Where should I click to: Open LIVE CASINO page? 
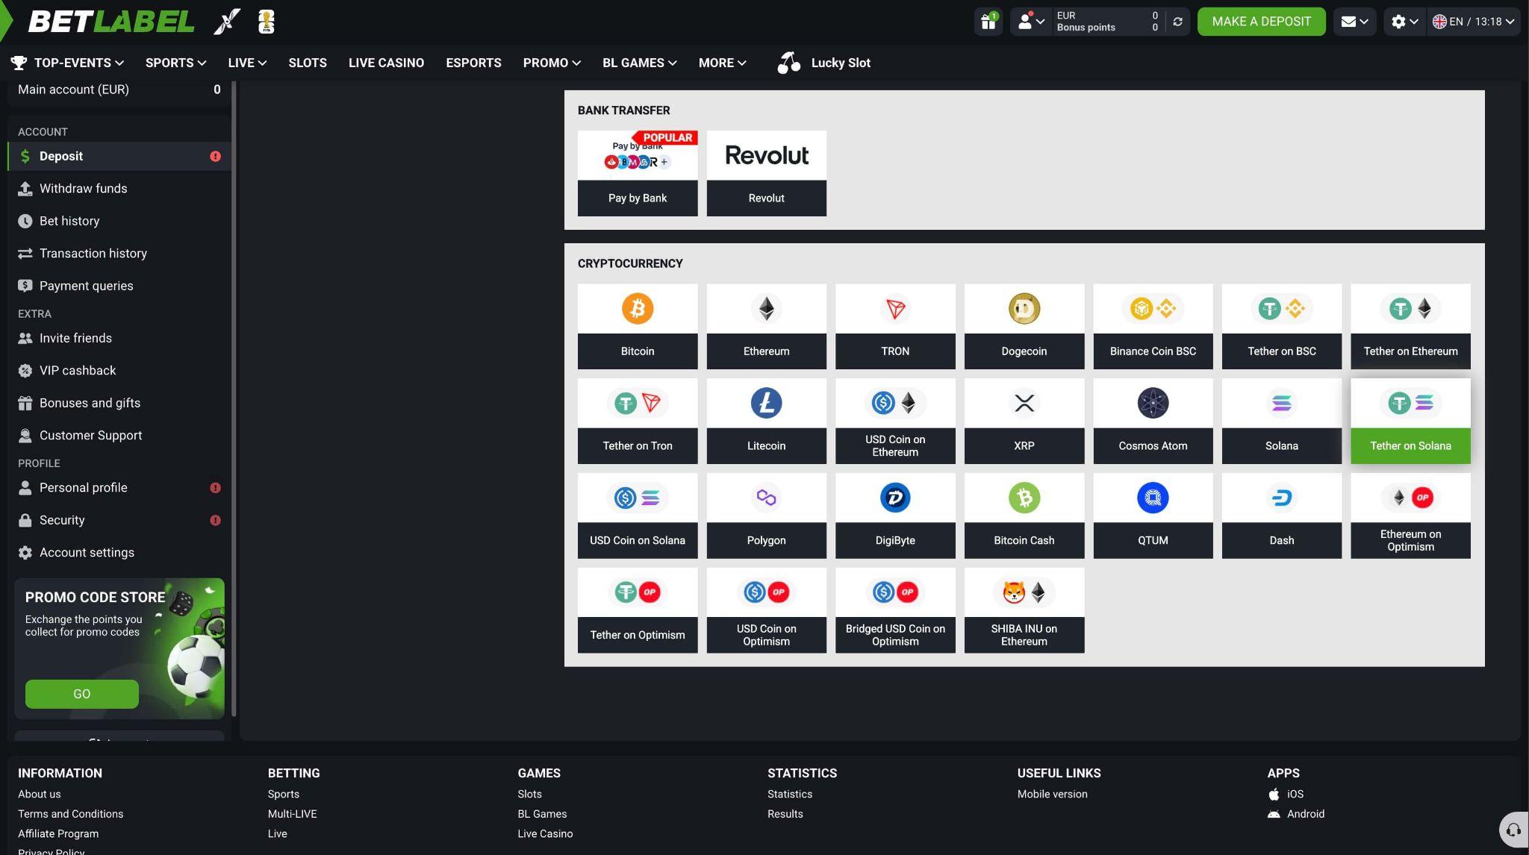click(386, 63)
